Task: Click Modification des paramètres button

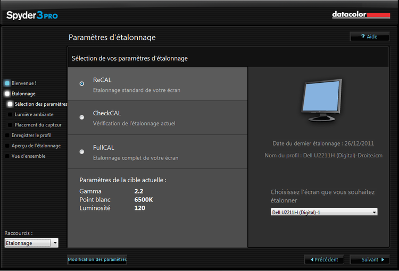Action: [x=97, y=260]
